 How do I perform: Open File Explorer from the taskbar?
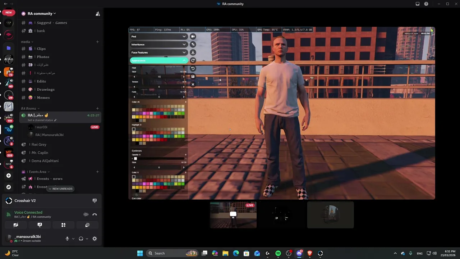(225, 253)
